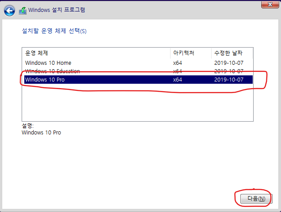Select the Windows 10 Pro row
Screen dimensions: 281x212
[138, 79]
